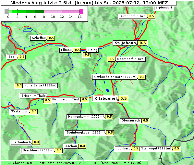Click the Soell label
Image resolution: width=194 pixels, height=165 pixels.
(12, 57)
